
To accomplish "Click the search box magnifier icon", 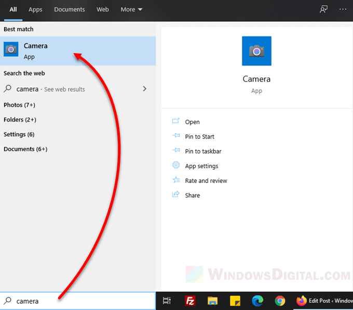I will point(7,301).
